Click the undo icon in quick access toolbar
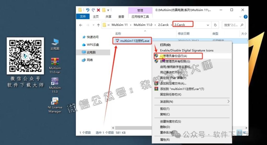The image size is (267, 145). (88, 10)
